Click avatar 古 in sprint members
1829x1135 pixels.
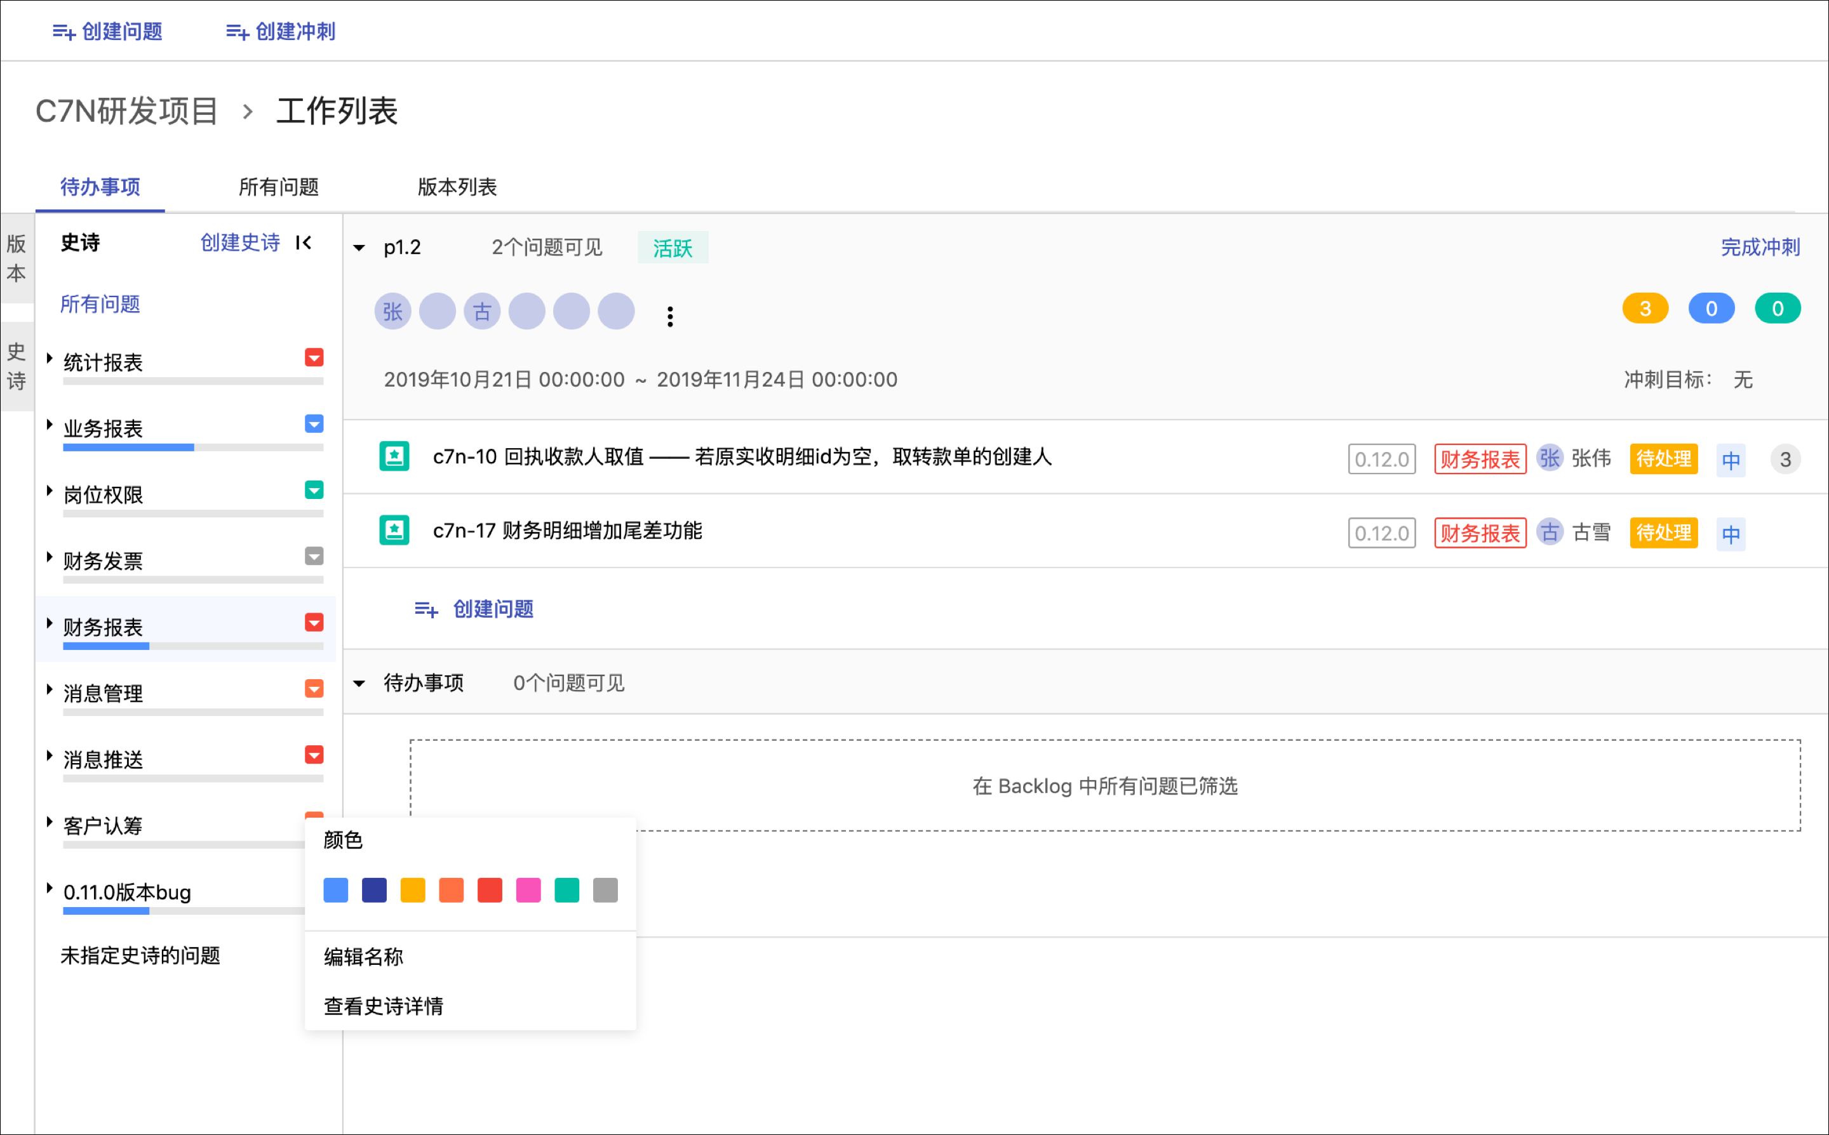(x=482, y=312)
